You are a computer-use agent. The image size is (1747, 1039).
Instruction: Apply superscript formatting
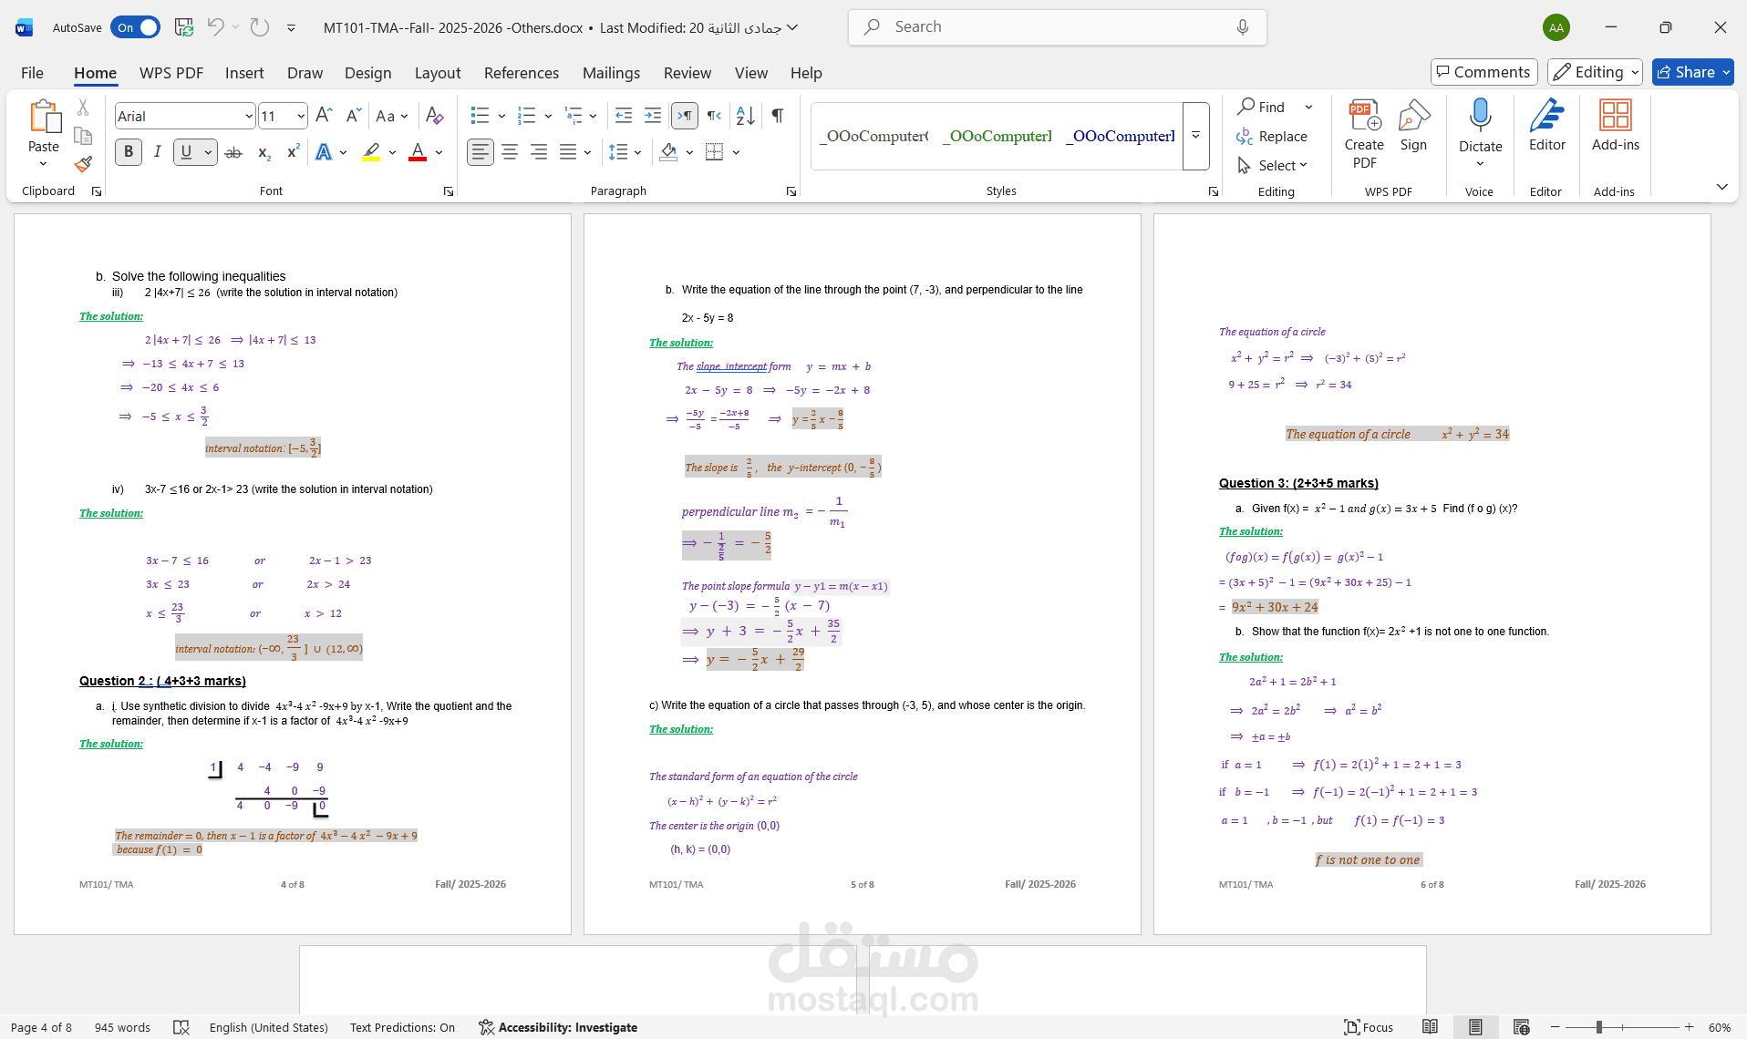point(293,152)
